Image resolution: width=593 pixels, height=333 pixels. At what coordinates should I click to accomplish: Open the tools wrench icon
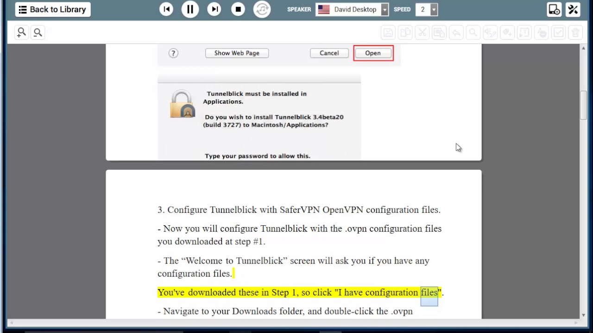pyautogui.click(x=573, y=9)
